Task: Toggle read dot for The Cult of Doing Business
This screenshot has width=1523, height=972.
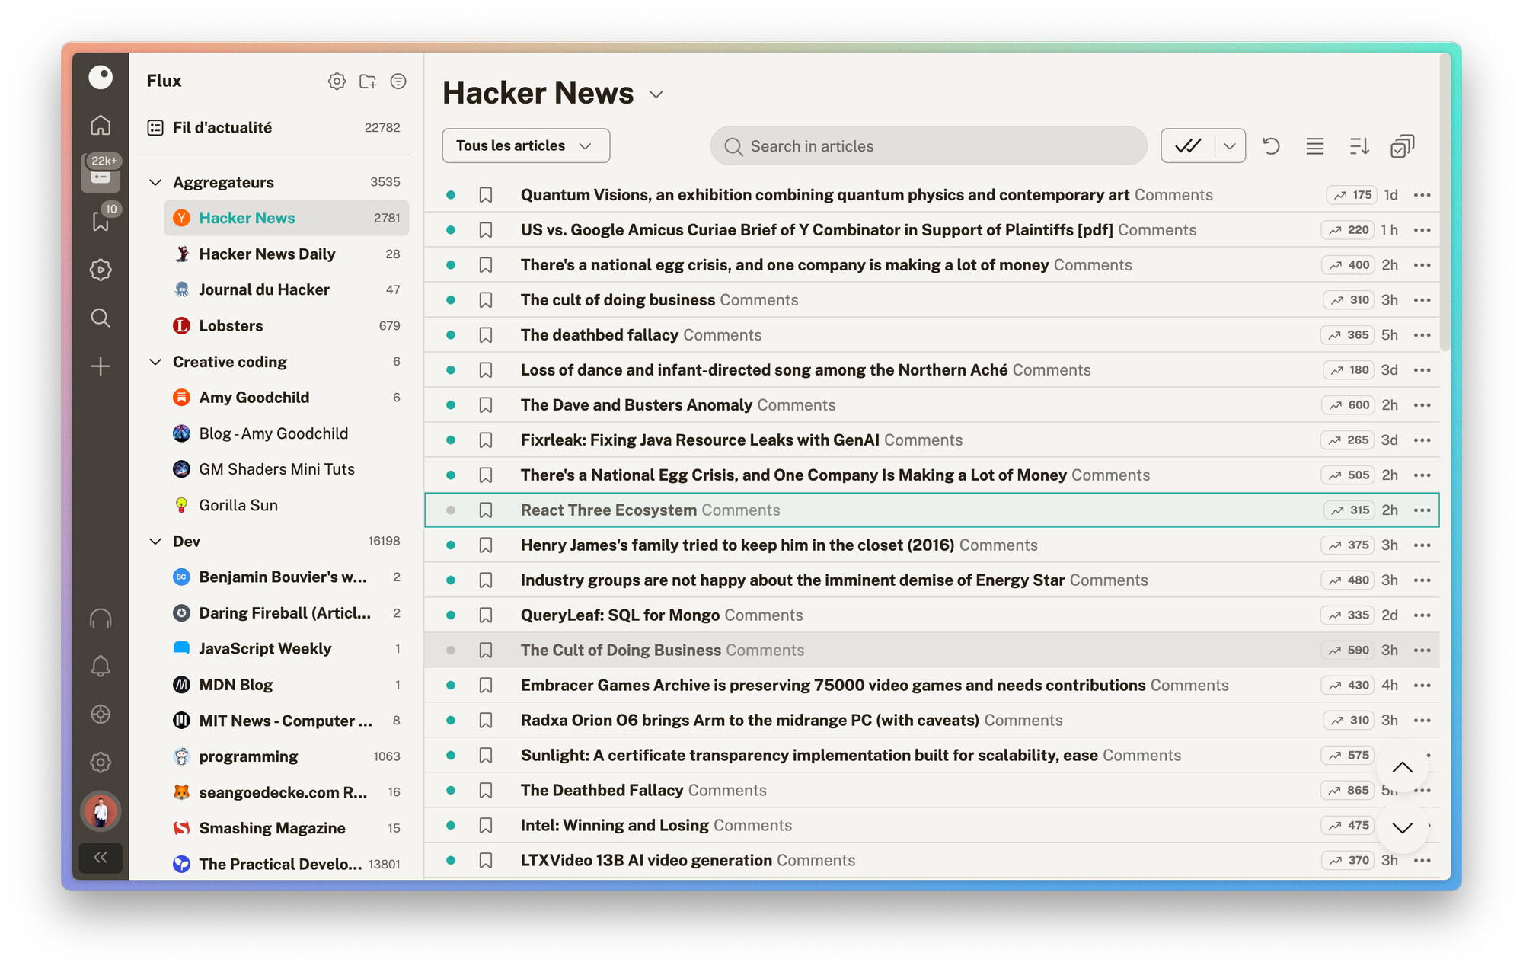Action: (451, 651)
